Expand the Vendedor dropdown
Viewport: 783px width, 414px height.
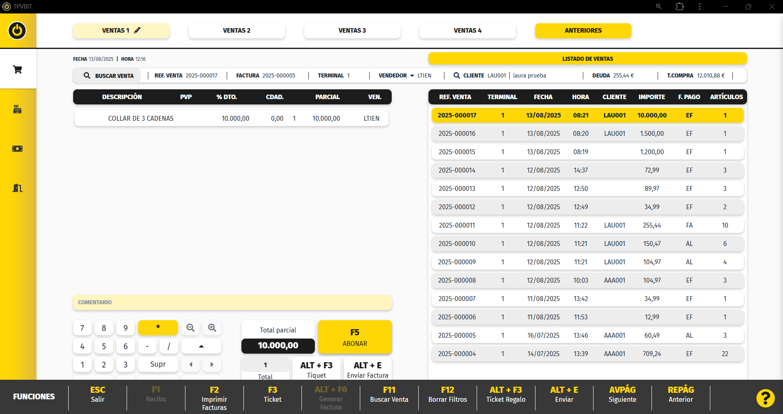click(x=412, y=75)
